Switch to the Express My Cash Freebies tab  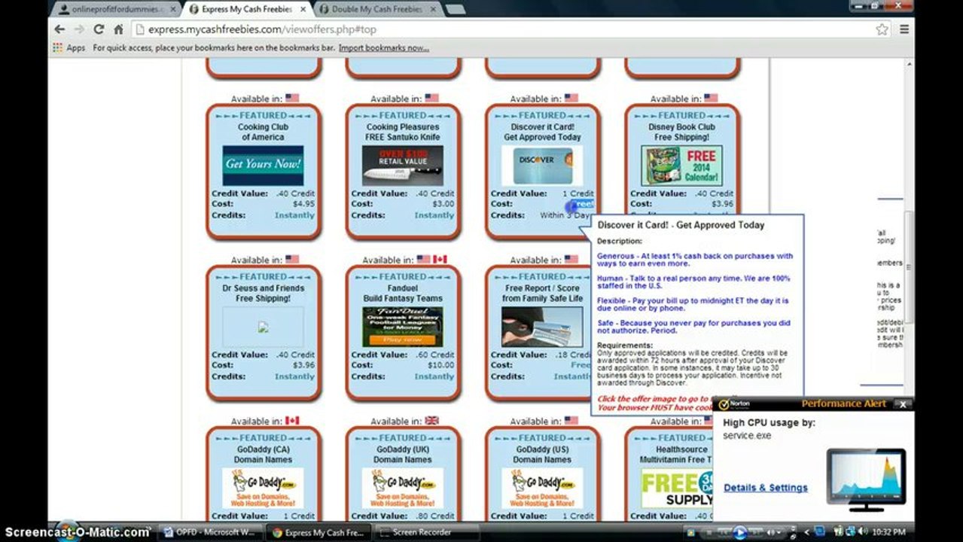point(246,10)
